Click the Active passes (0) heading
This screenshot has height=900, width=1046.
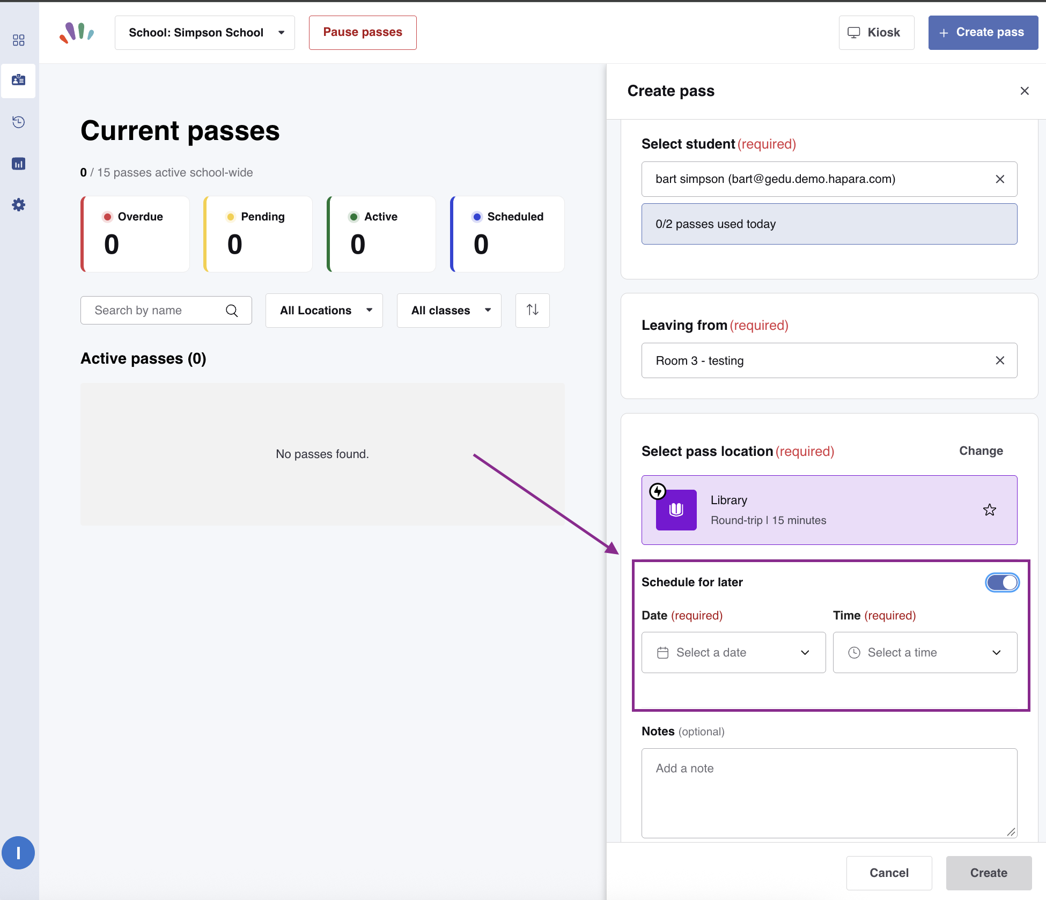(x=143, y=358)
